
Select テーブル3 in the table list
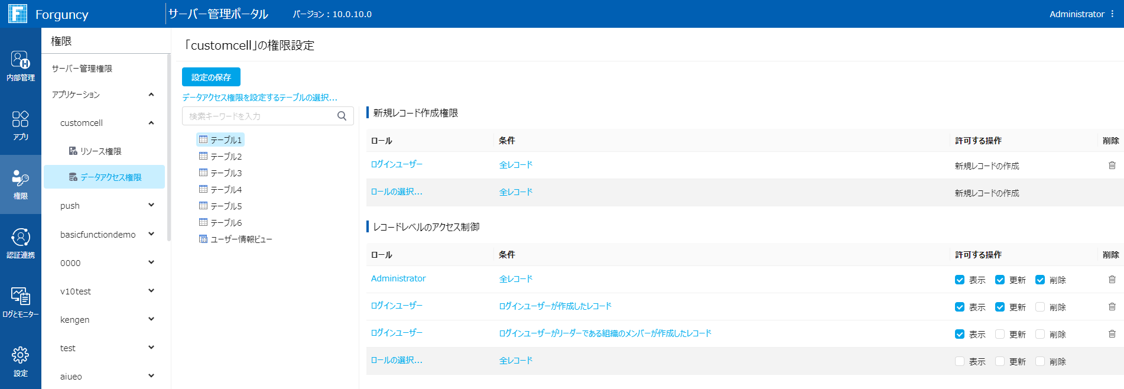pyautogui.click(x=226, y=173)
